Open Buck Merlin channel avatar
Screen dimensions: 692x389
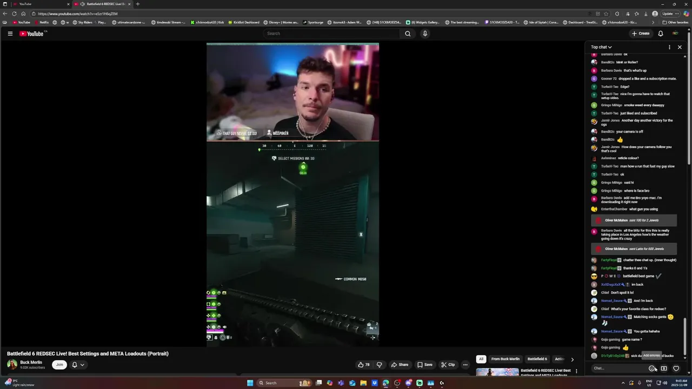tap(12, 365)
